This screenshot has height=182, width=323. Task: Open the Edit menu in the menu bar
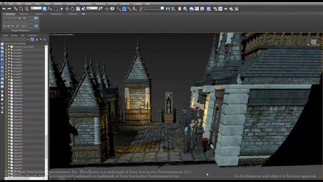click(11, 4)
